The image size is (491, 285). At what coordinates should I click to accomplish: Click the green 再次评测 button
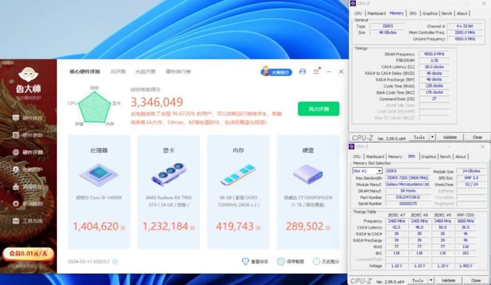[x=319, y=109]
